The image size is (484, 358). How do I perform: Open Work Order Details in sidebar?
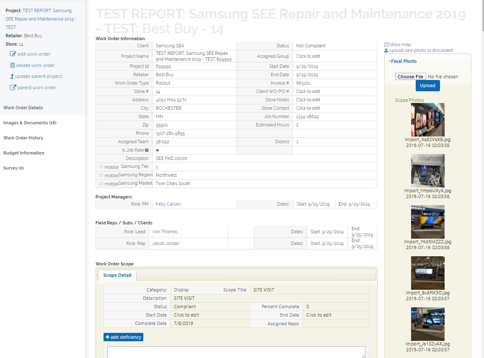point(23,108)
